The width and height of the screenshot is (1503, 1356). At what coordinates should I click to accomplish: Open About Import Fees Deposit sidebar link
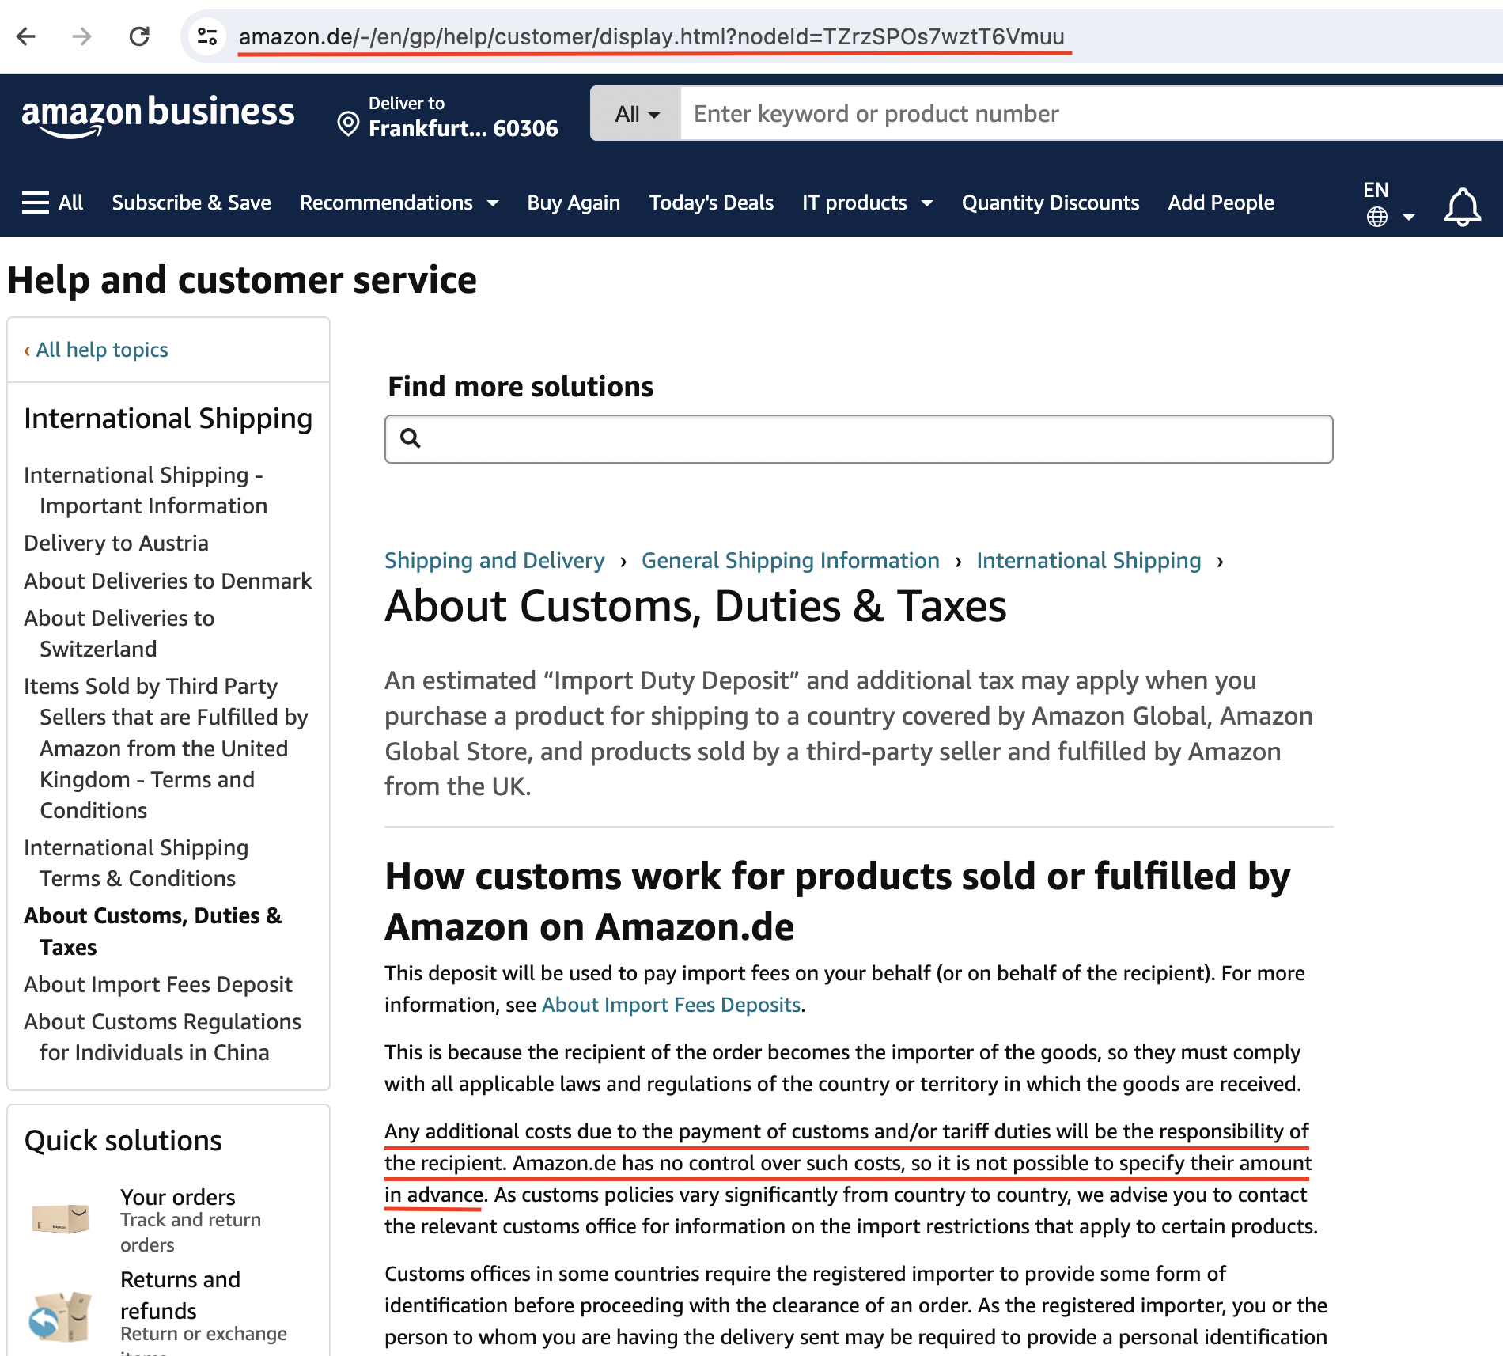pos(158,984)
